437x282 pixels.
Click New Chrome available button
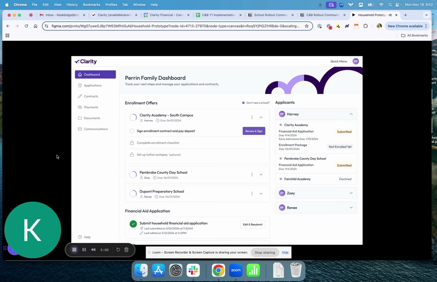pos(407,26)
